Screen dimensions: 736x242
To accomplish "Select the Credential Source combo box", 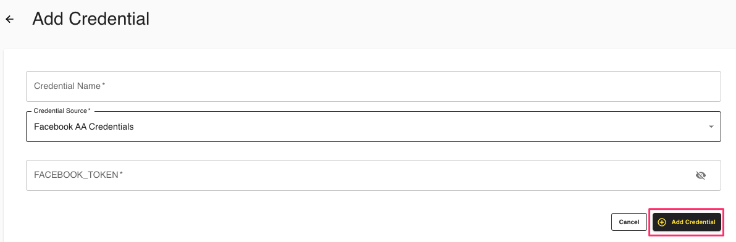I will [x=373, y=127].
